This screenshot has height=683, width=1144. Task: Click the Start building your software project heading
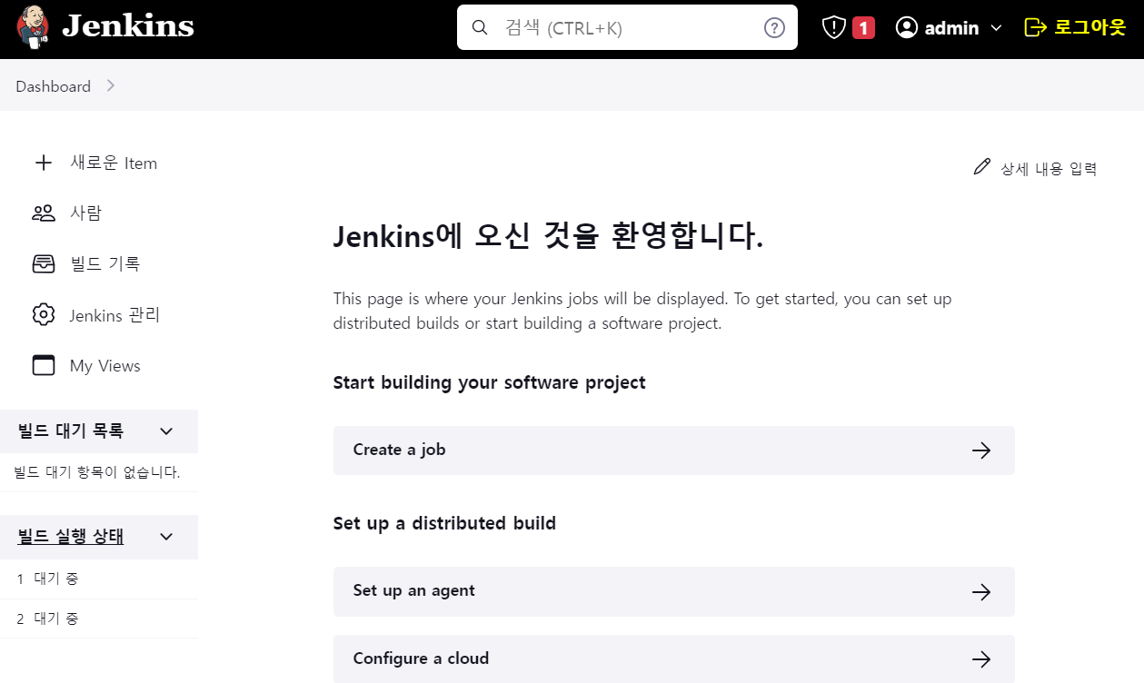click(489, 382)
